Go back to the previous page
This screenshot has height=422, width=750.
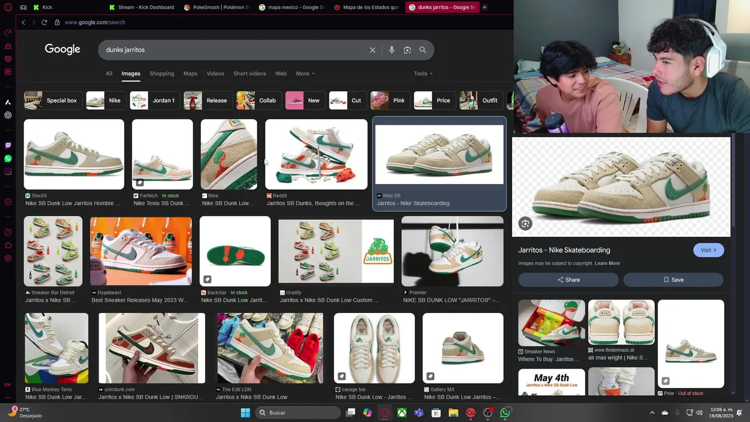coord(23,22)
